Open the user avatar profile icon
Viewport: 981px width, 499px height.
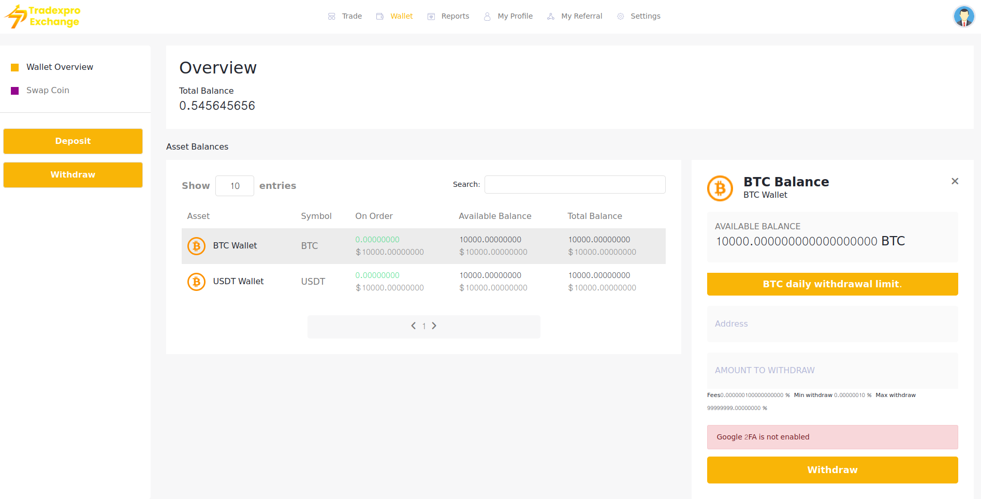tap(963, 17)
